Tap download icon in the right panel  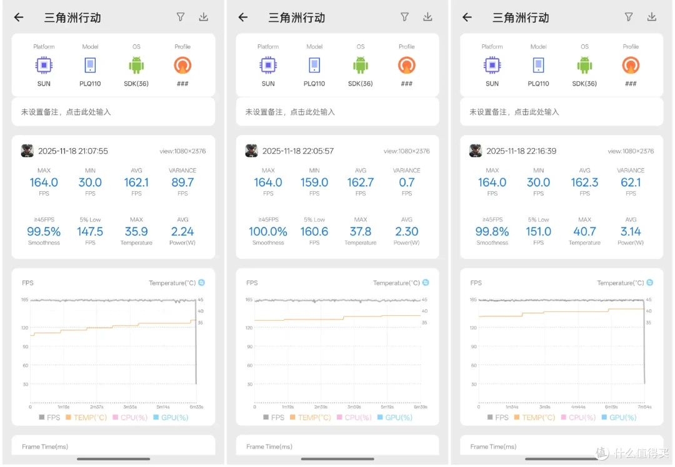point(652,17)
